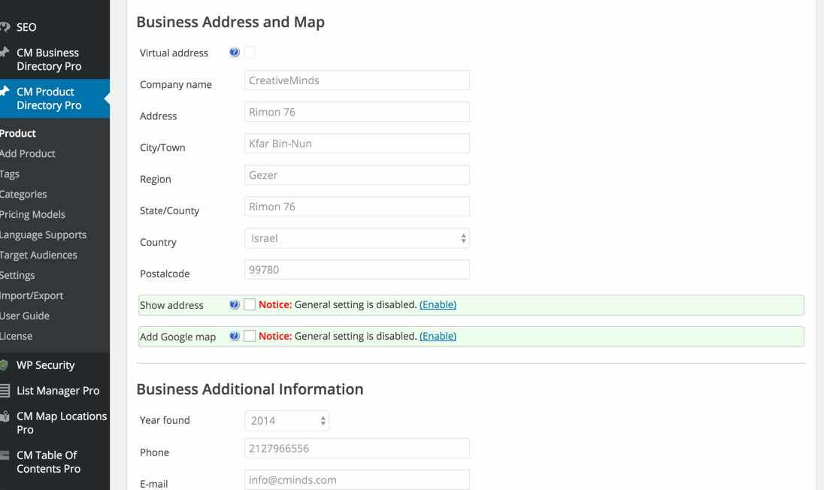Image resolution: width=824 pixels, height=490 pixels.
Task: Click the help icon beside Virtual address
Action: click(x=235, y=53)
